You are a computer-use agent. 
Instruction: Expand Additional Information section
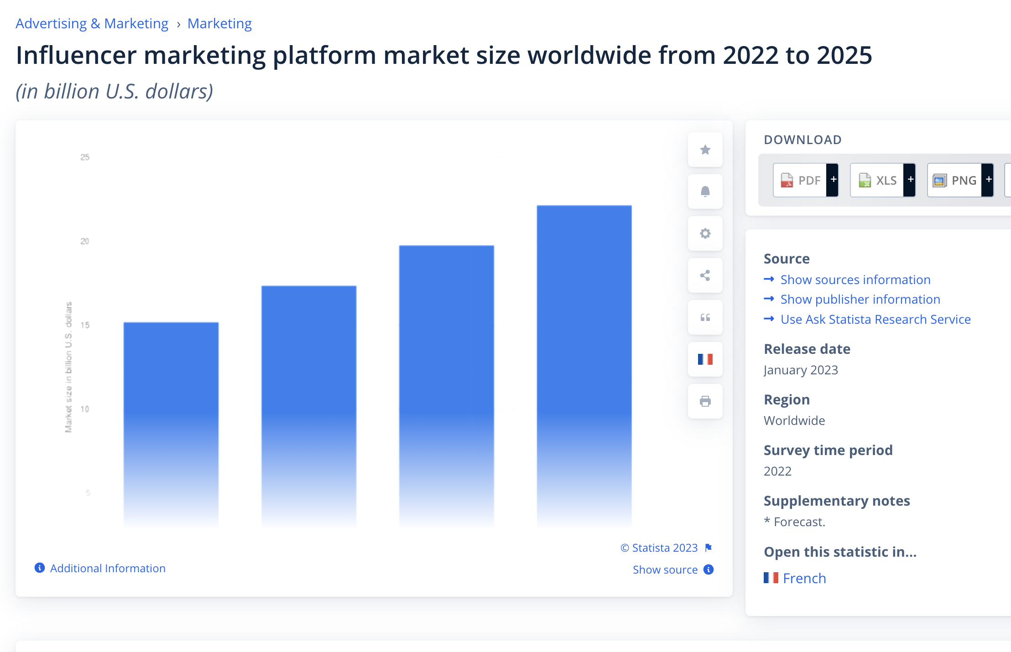point(107,568)
